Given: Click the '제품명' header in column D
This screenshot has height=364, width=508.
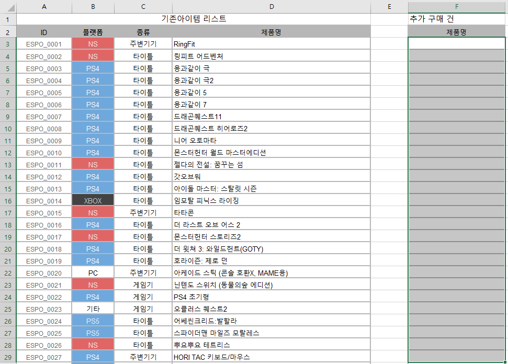Looking at the screenshot, I should (272, 32).
